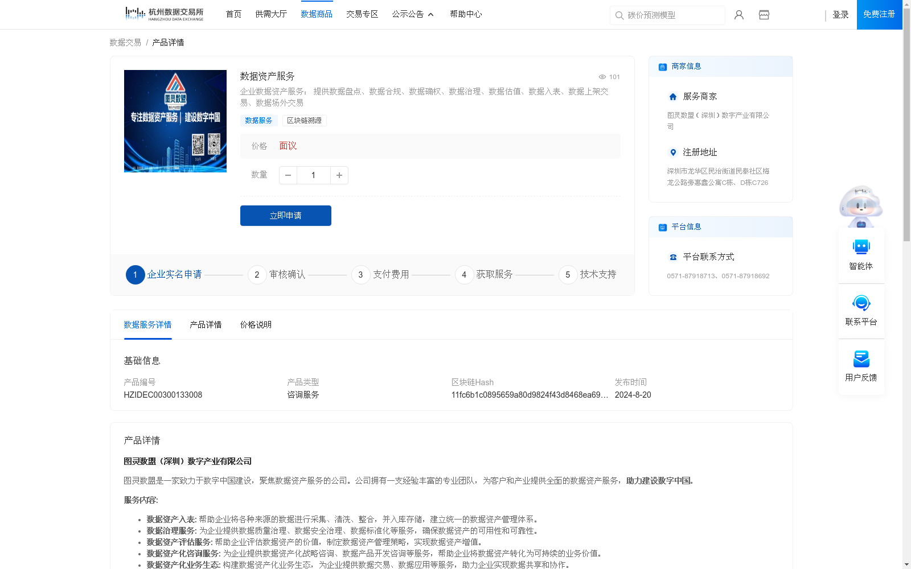Click the product number HZIDEC00300133008
The image size is (911, 569).
(x=163, y=395)
